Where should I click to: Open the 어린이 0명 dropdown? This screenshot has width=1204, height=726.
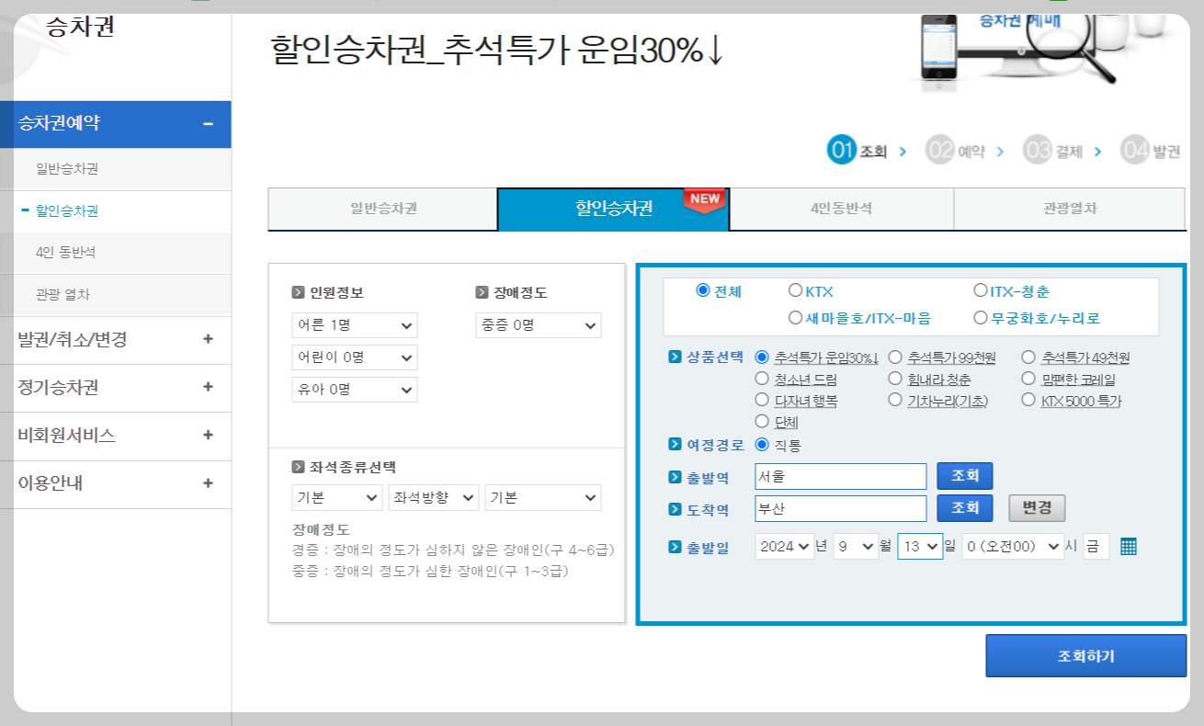click(354, 357)
